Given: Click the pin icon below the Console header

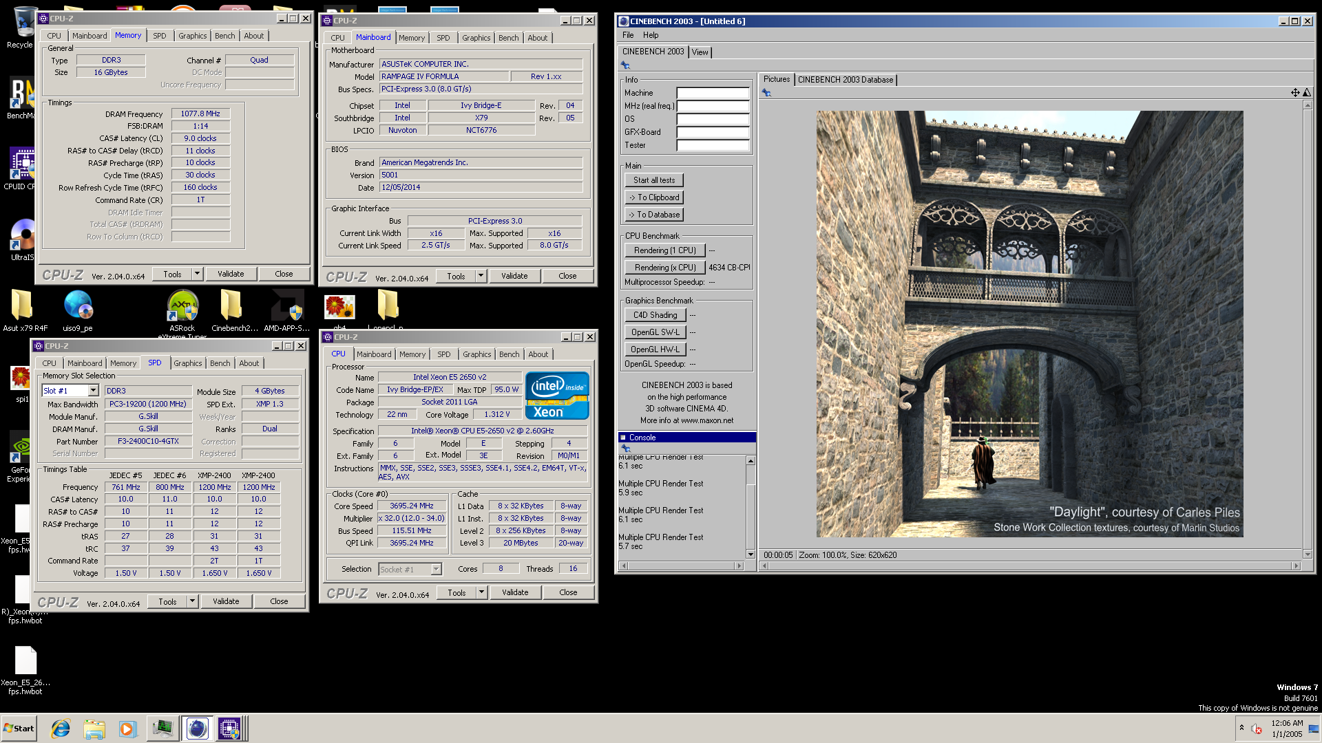Looking at the screenshot, I should click(x=625, y=449).
